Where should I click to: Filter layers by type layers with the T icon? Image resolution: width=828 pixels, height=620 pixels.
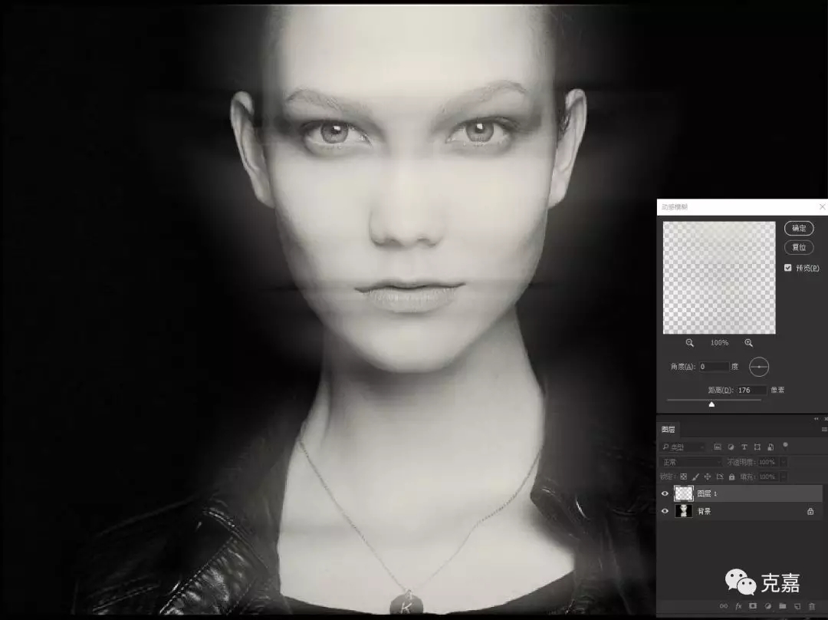pyautogui.click(x=744, y=447)
